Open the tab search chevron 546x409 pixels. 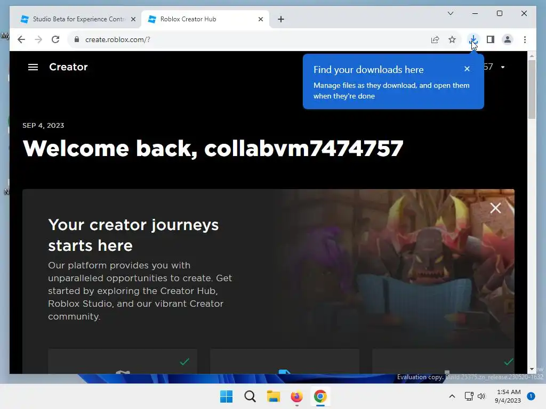(x=450, y=13)
